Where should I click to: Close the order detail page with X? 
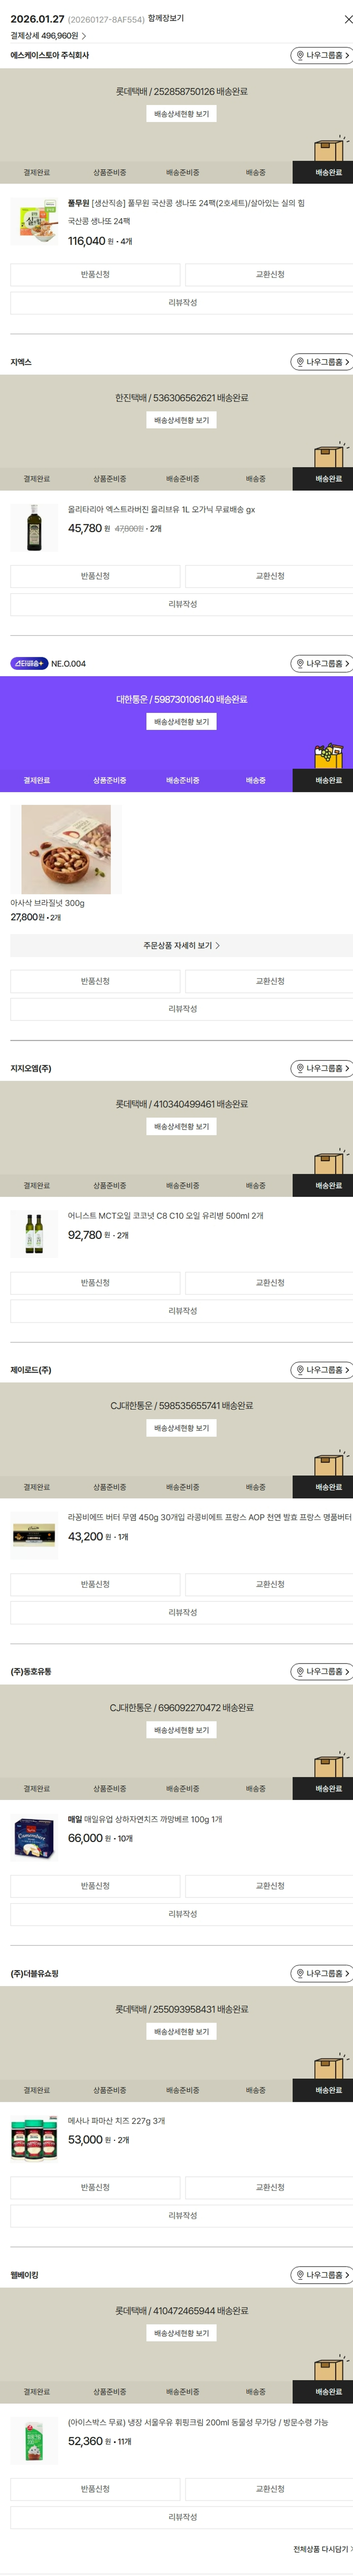(x=347, y=19)
